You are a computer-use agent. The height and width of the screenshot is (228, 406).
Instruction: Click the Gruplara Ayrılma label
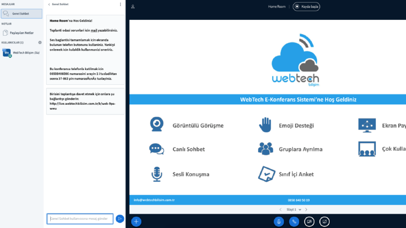pyautogui.click(x=301, y=149)
